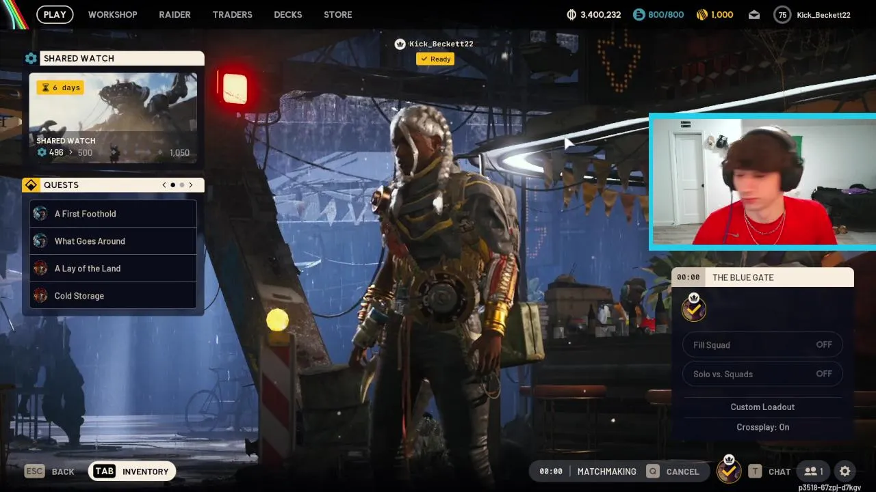The width and height of the screenshot is (876, 492).
Task: Open the squad members icon showing 1
Action: [x=813, y=471]
